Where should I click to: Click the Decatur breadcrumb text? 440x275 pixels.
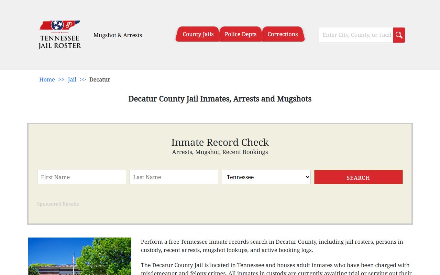click(x=100, y=79)
